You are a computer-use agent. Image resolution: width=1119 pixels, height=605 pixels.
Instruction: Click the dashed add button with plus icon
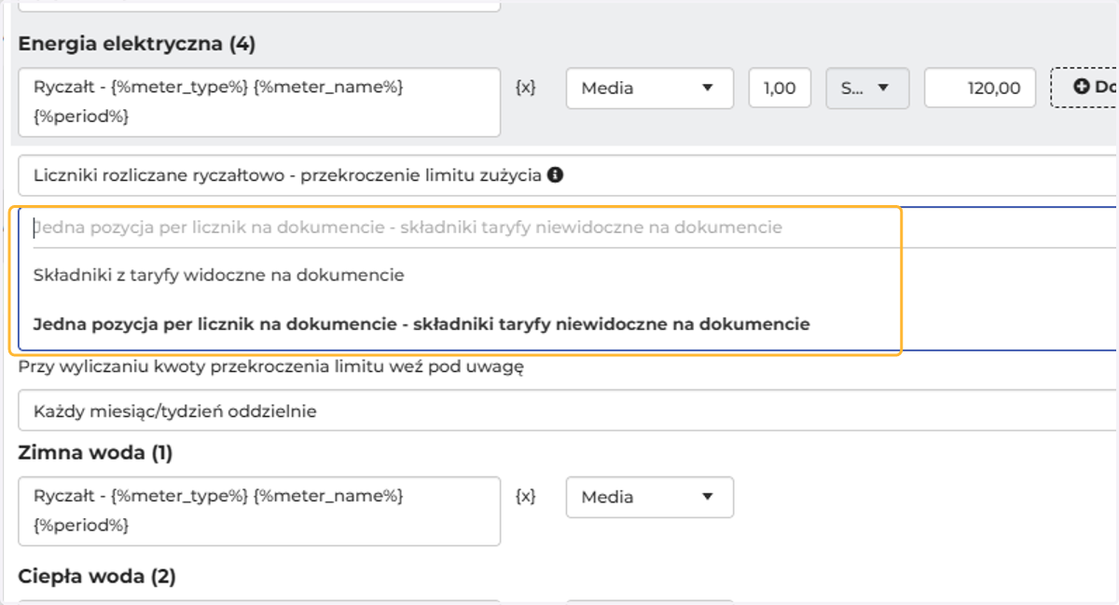point(1085,88)
